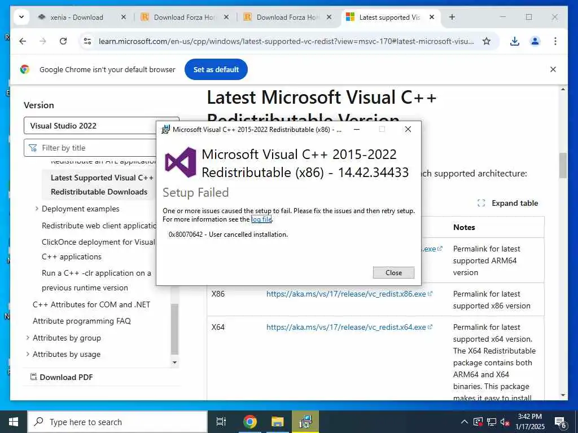Click error text 0x80070642 - User cancelled installation
This screenshot has height=433, width=578.
pos(228,235)
